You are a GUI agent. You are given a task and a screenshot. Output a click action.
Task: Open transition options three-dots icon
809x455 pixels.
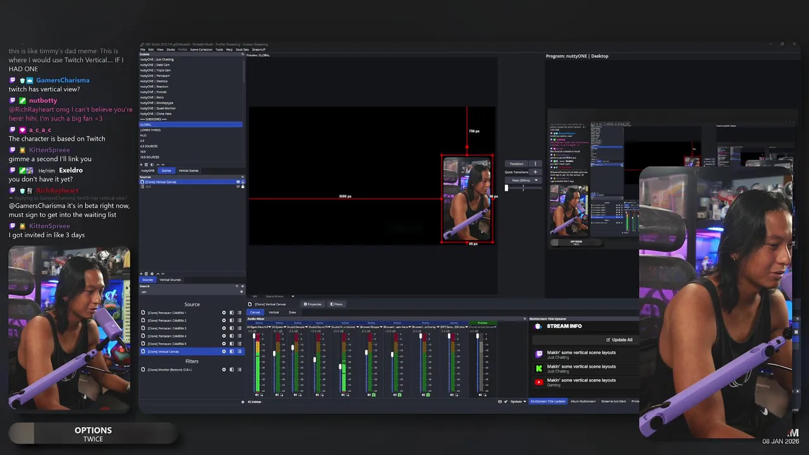[x=535, y=164]
